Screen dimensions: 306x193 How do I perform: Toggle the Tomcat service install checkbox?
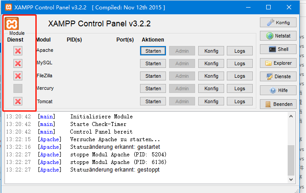pos(18,101)
